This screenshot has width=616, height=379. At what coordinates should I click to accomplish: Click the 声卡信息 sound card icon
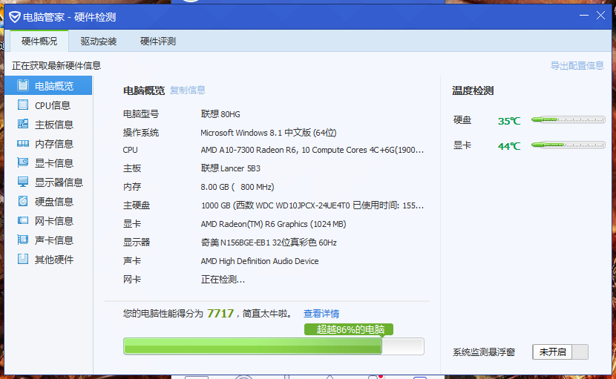[x=23, y=240]
